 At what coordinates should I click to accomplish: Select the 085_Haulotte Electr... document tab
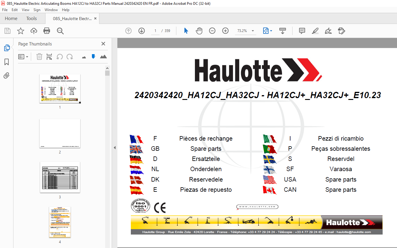click(x=72, y=19)
